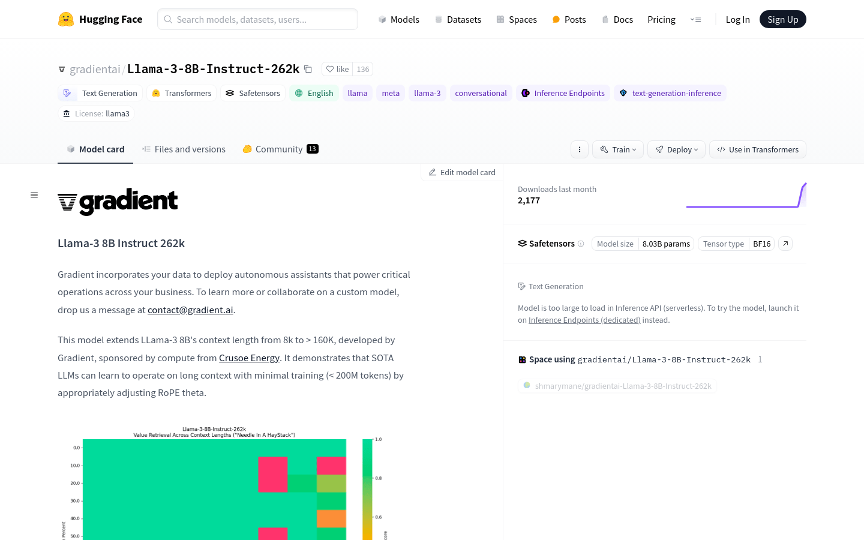The width and height of the screenshot is (864, 540).
Task: Click the Sign Up button
Action: [x=783, y=19]
